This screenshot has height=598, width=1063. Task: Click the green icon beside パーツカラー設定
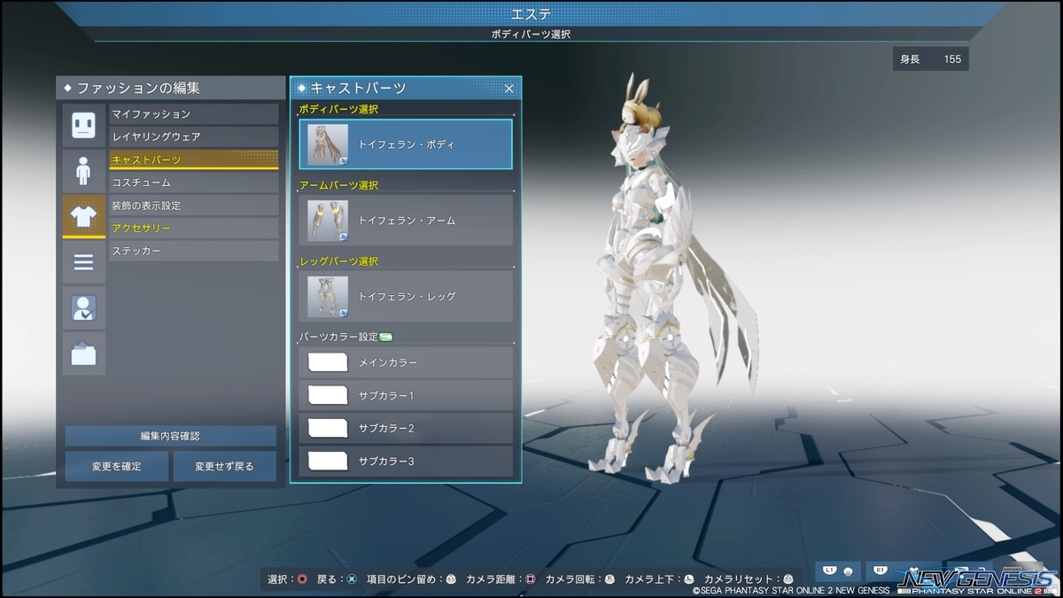(x=385, y=337)
